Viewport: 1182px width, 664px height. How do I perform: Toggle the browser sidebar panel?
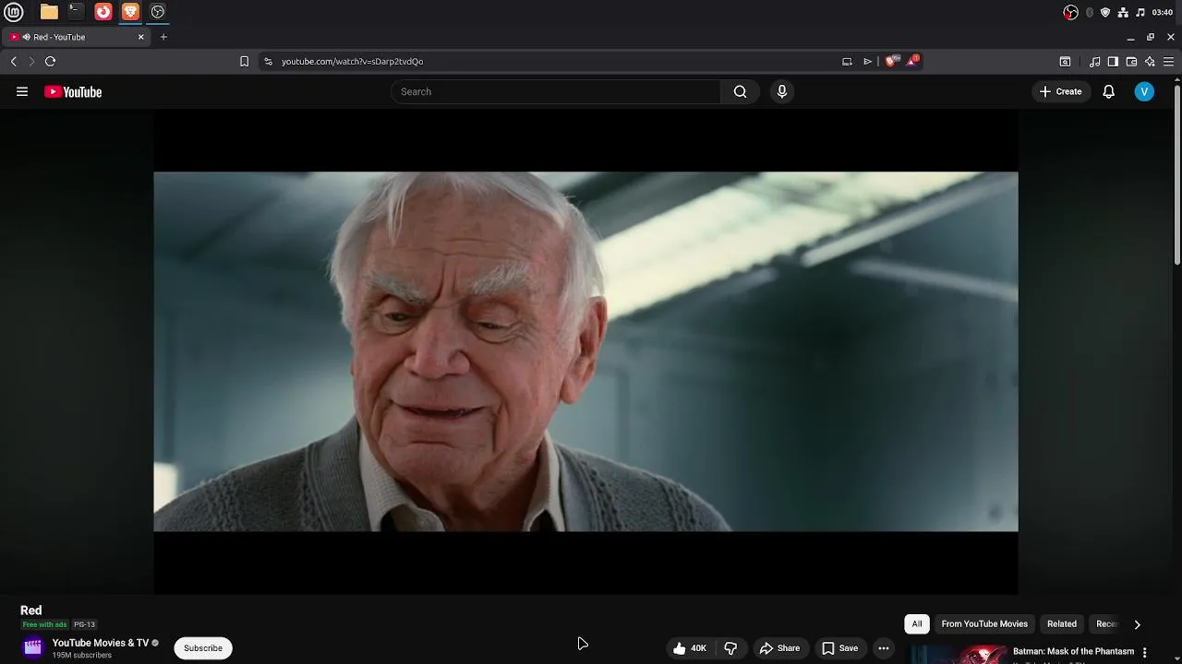(1113, 61)
